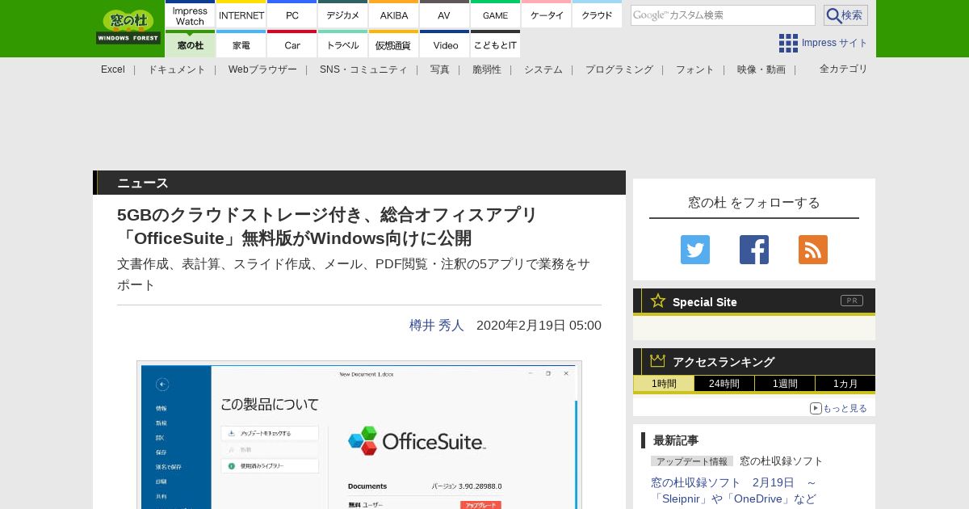Follow 窓の杜 on Twitter icon
Screen dimensions: 969x509
(695, 250)
